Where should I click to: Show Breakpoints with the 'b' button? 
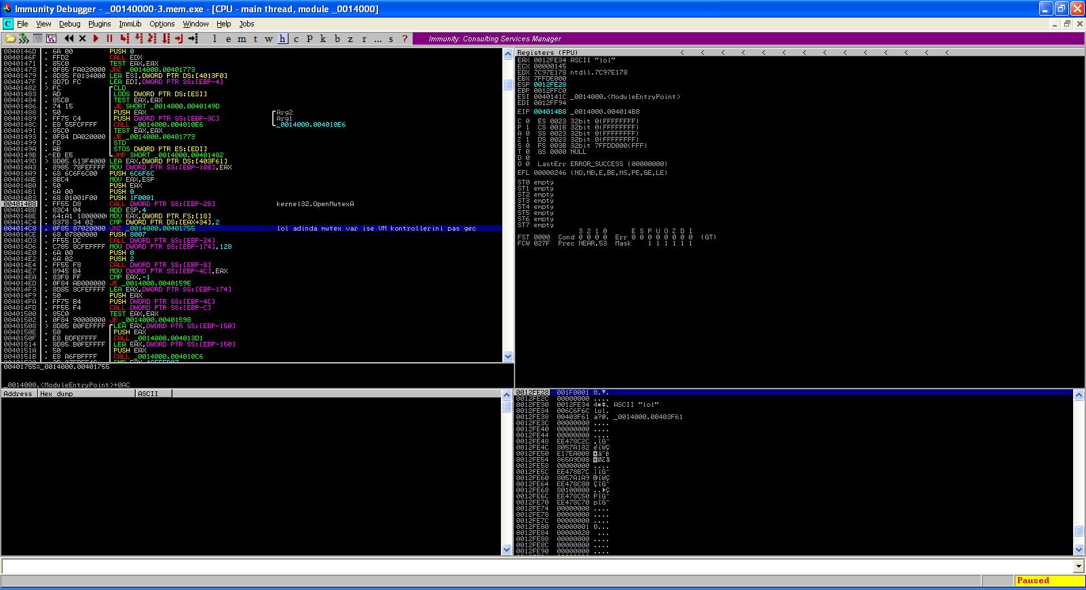click(x=337, y=39)
